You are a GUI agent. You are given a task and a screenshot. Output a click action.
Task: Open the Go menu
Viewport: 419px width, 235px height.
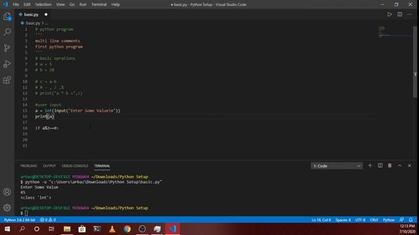point(72,5)
